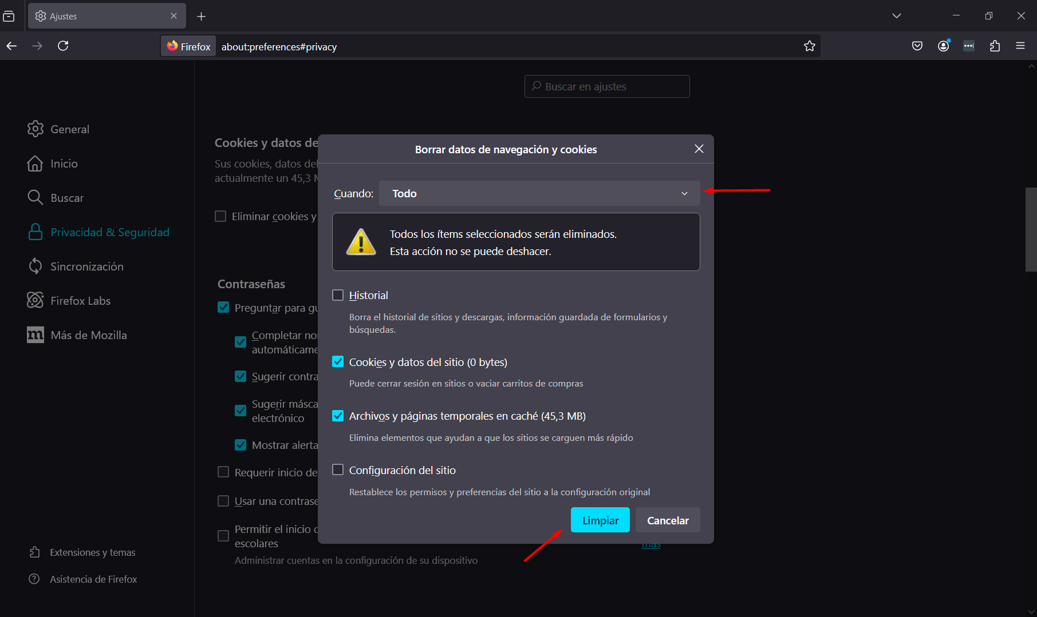Image resolution: width=1037 pixels, height=617 pixels.
Task: Click the General gear icon
Action: tap(36, 129)
